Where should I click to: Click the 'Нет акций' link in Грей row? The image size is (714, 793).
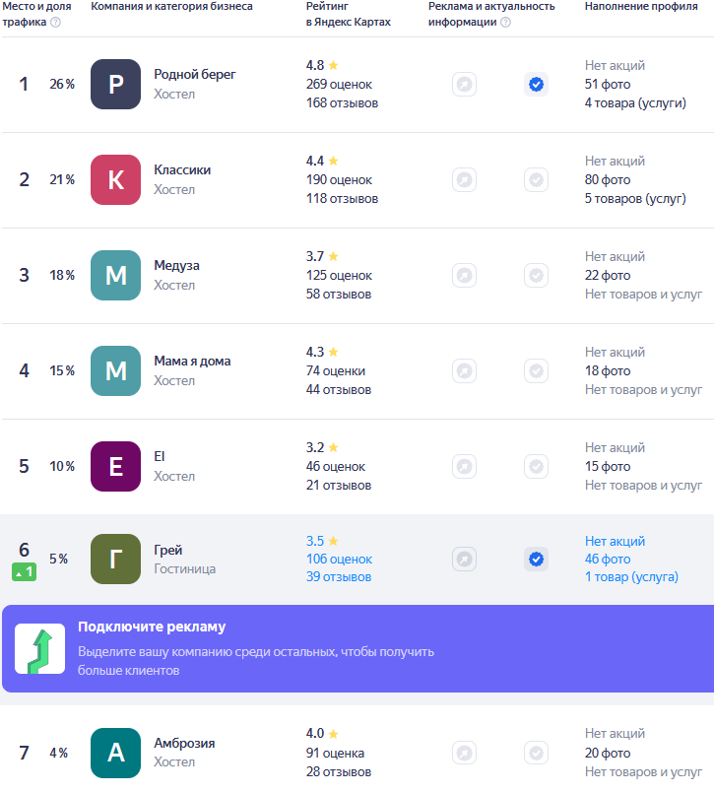click(615, 541)
